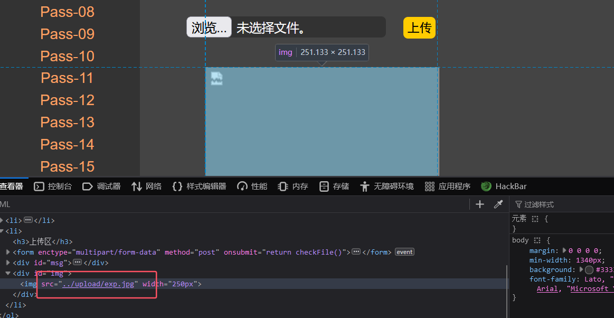Click the network arrows icon
Viewport: 614px width, 318px height.
[x=137, y=186]
